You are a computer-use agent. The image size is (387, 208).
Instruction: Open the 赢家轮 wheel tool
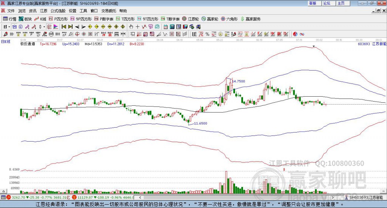click(x=210, y=19)
